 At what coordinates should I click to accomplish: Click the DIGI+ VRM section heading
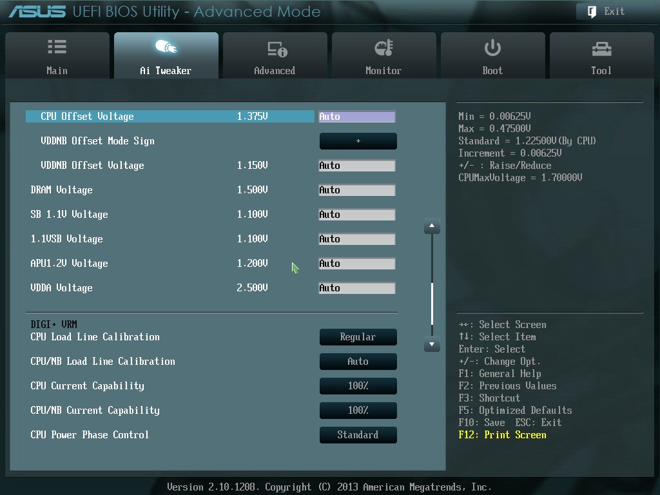click(53, 325)
